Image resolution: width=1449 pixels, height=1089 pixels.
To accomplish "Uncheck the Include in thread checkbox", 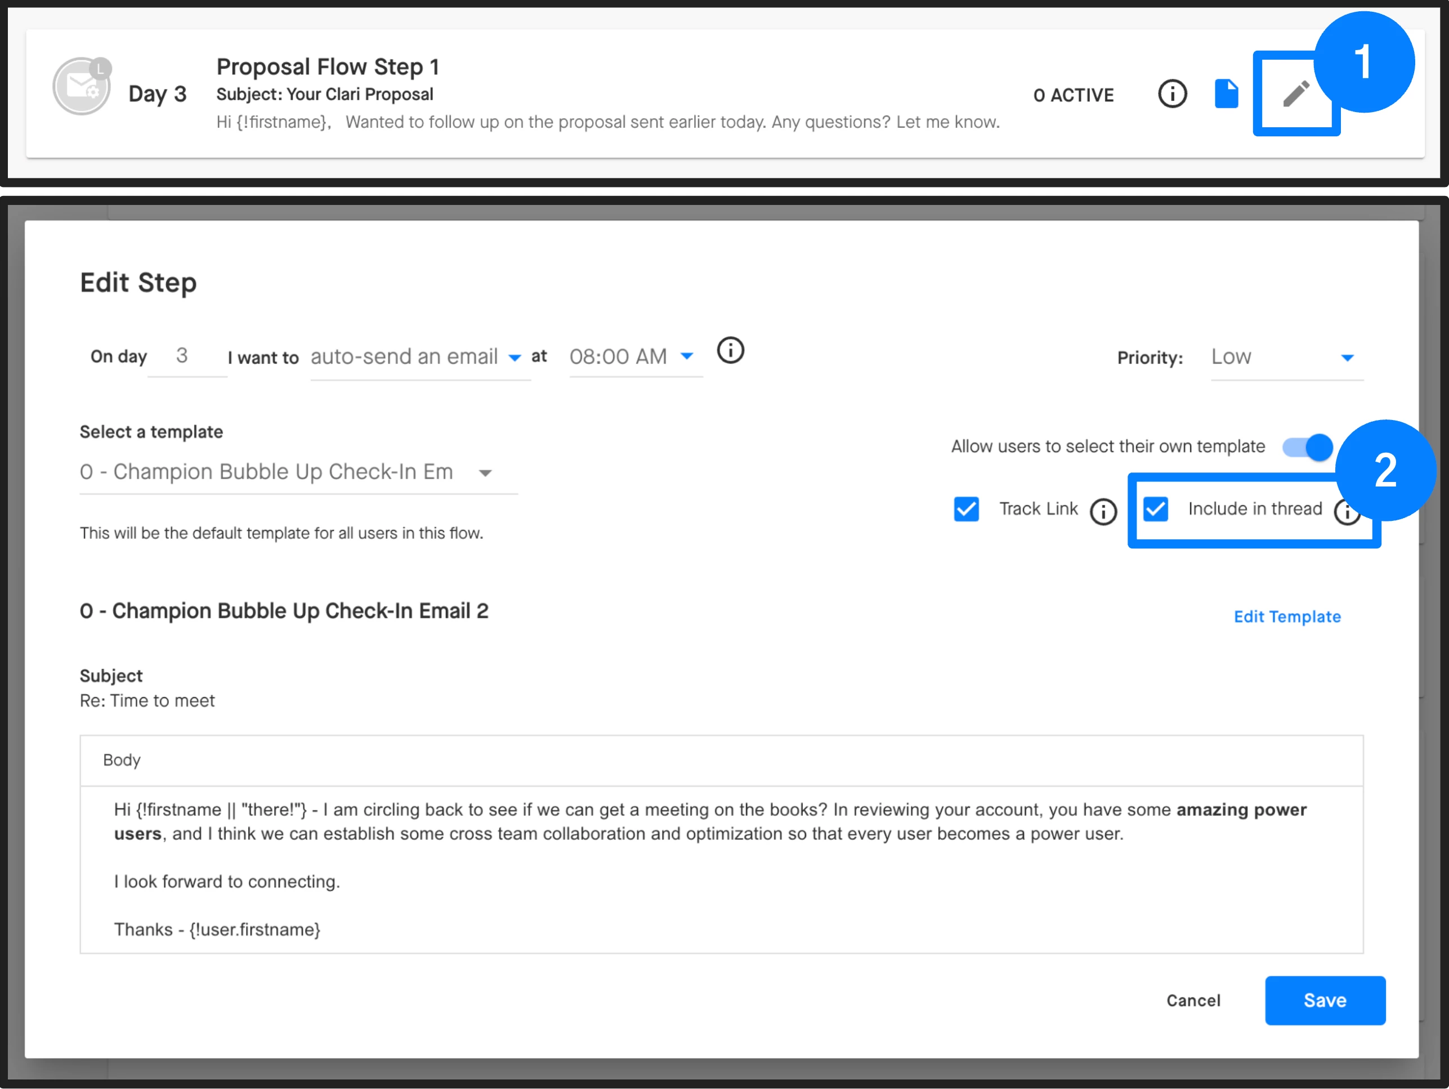I will pos(1156,509).
